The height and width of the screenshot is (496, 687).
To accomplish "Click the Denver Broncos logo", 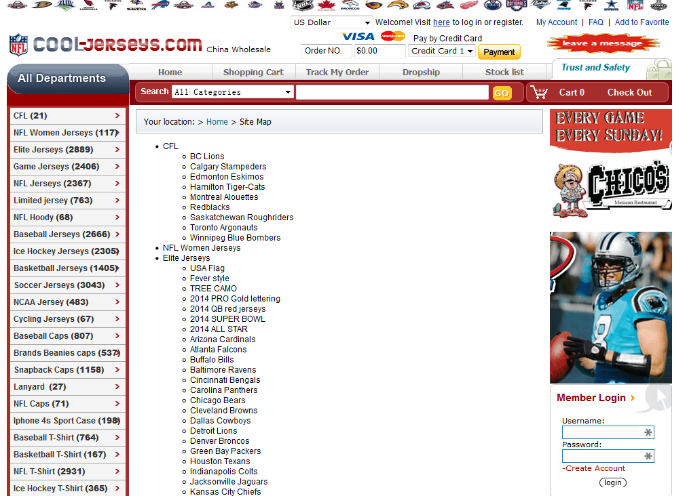I will click(x=350, y=5).
